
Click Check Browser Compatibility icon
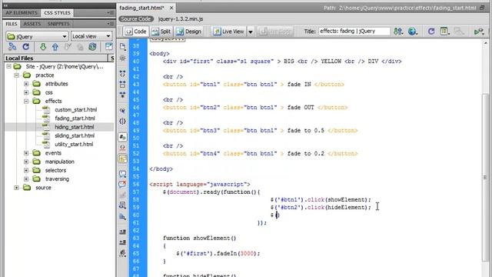[x=479, y=31]
